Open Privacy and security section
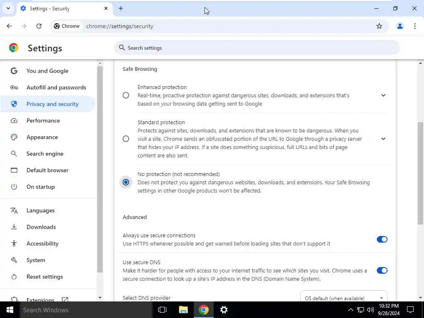 click(48, 104)
